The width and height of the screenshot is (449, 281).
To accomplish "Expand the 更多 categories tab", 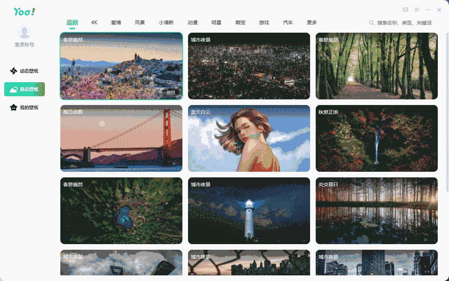I will click(x=312, y=22).
